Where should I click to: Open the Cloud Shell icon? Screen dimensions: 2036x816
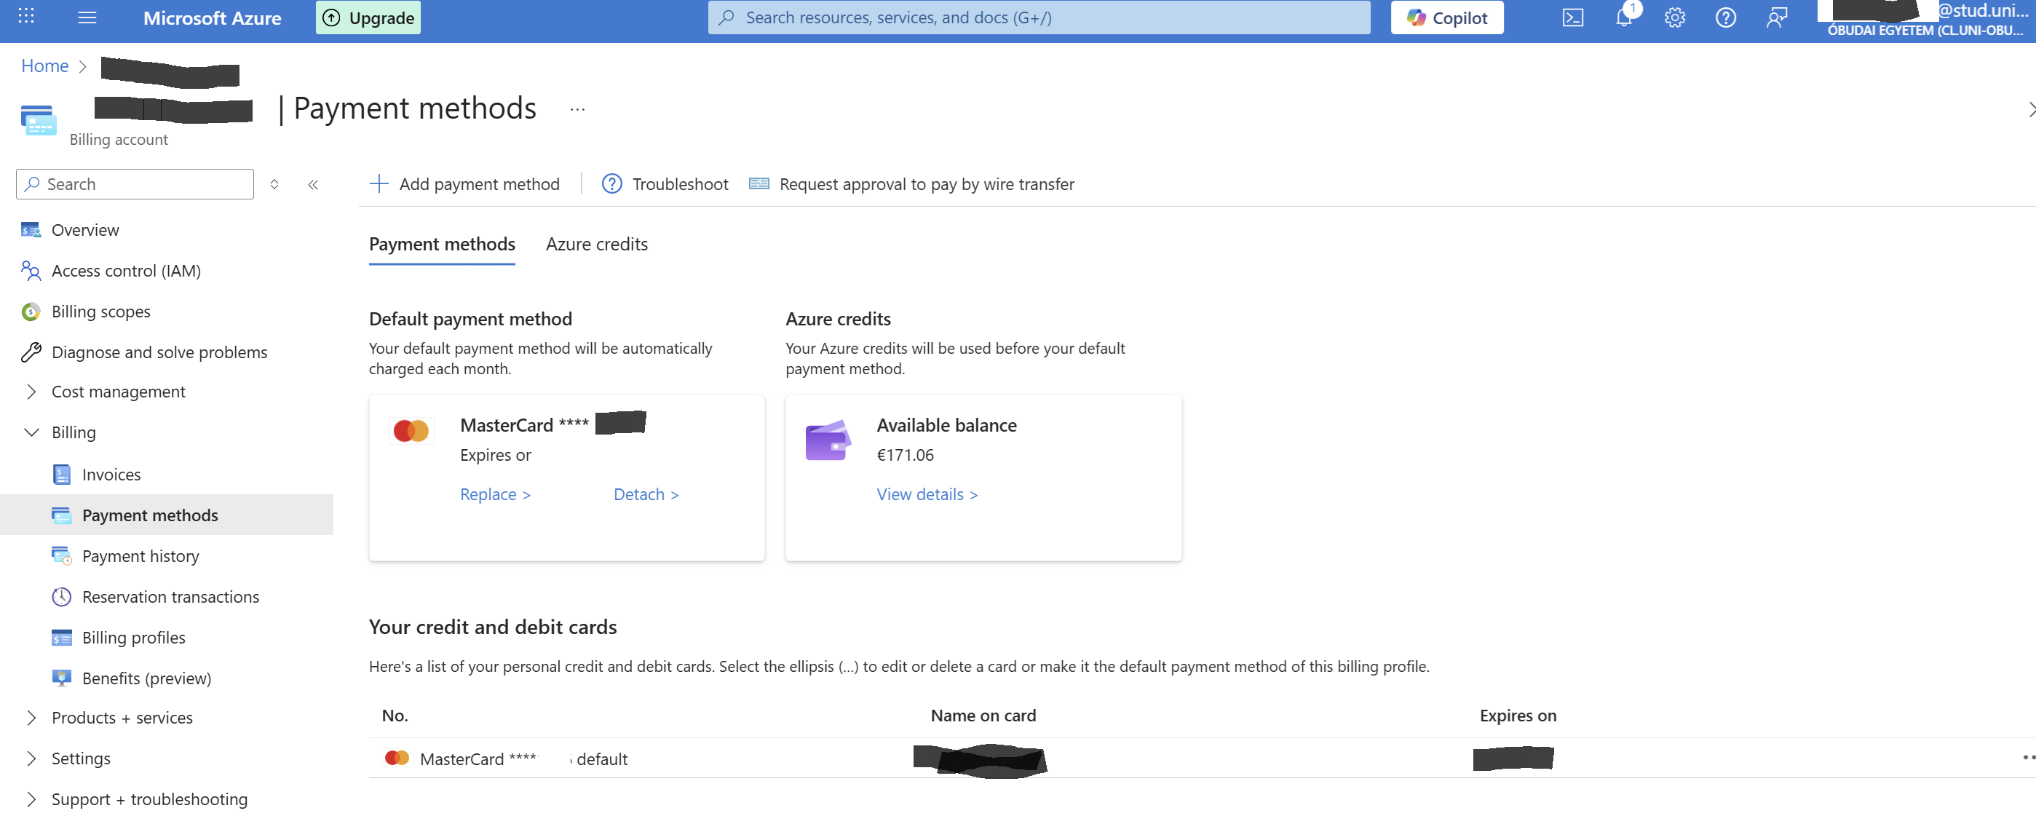coord(1572,17)
